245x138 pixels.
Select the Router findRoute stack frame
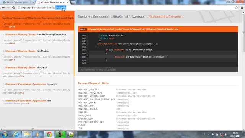pos(37,55)
